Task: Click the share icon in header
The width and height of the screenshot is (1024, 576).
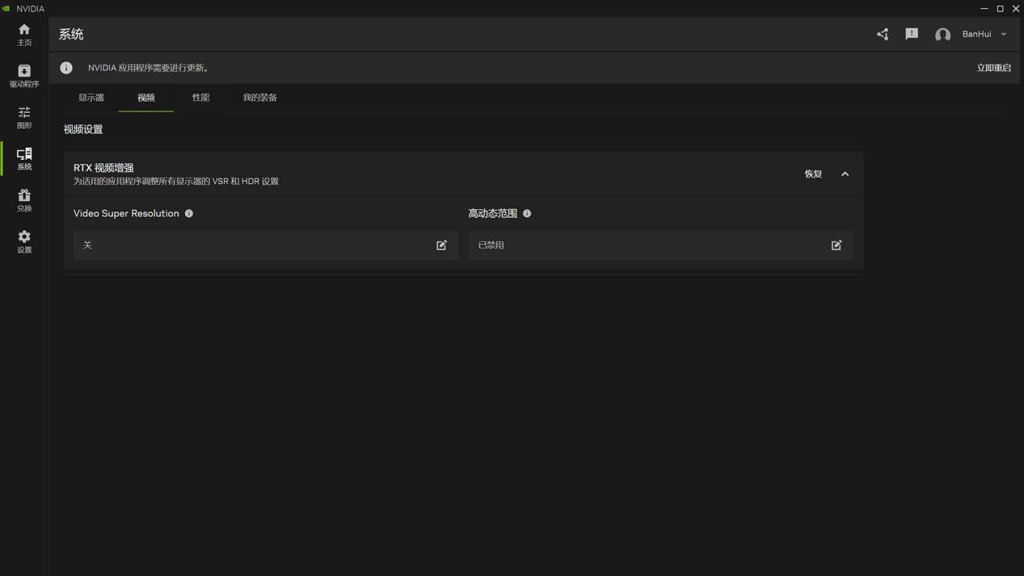Action: (x=883, y=34)
